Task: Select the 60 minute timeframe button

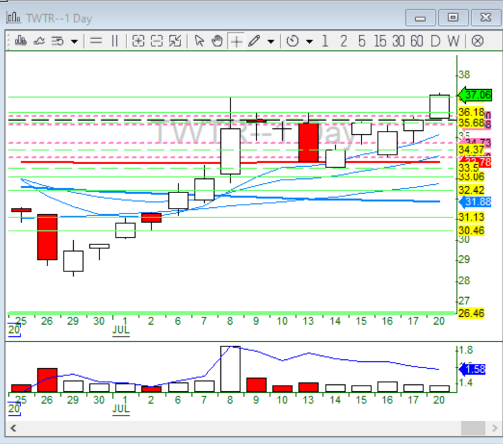Action: pyautogui.click(x=416, y=41)
